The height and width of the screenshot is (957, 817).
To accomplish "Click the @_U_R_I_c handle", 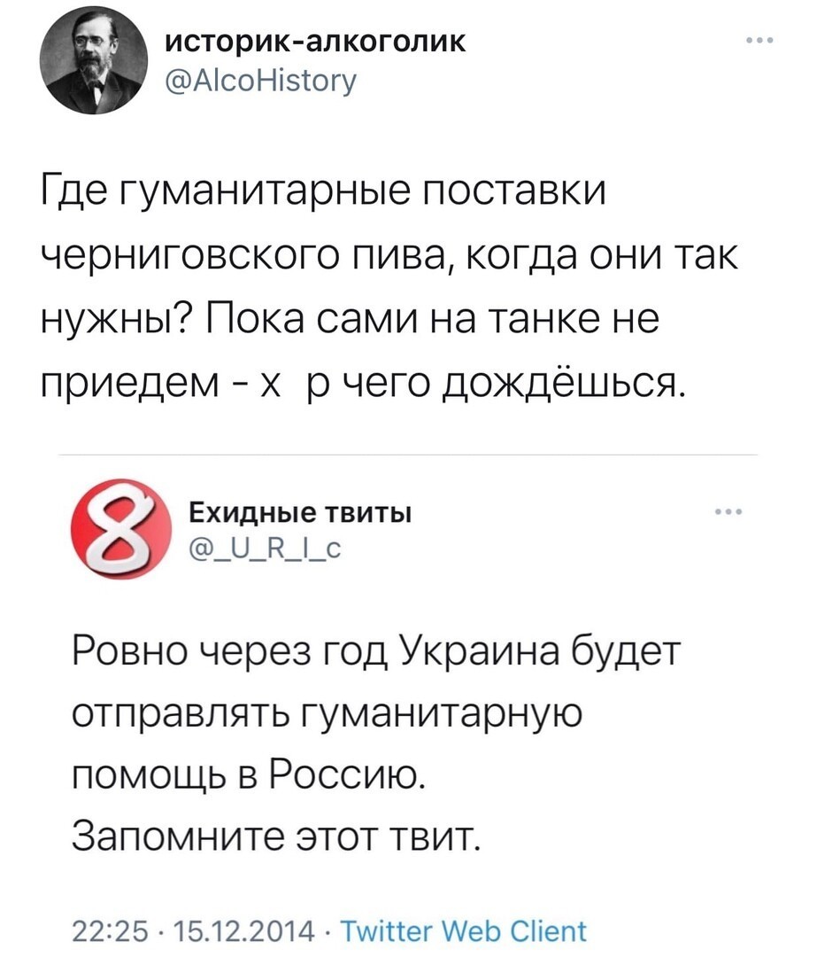I will point(266,550).
